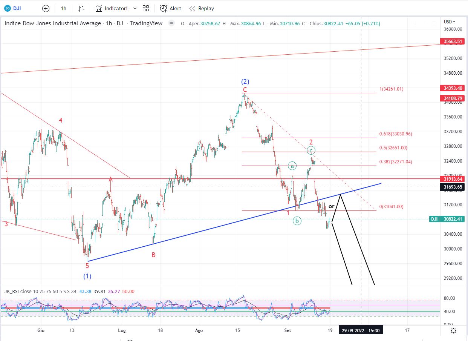Click the 80.00 RSI scale label
Image resolution: width=468 pixels, height=341 pixels.
(x=450, y=298)
